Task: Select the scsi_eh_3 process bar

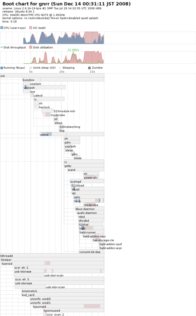Action: [x=60, y=279]
